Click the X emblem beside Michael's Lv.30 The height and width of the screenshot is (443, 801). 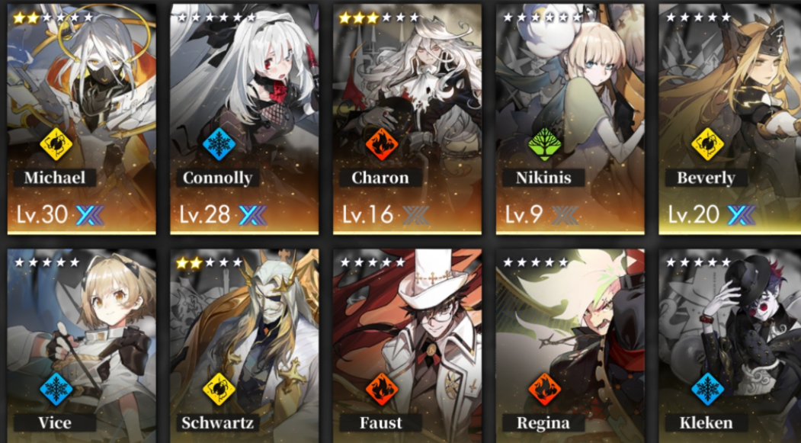[90, 215]
